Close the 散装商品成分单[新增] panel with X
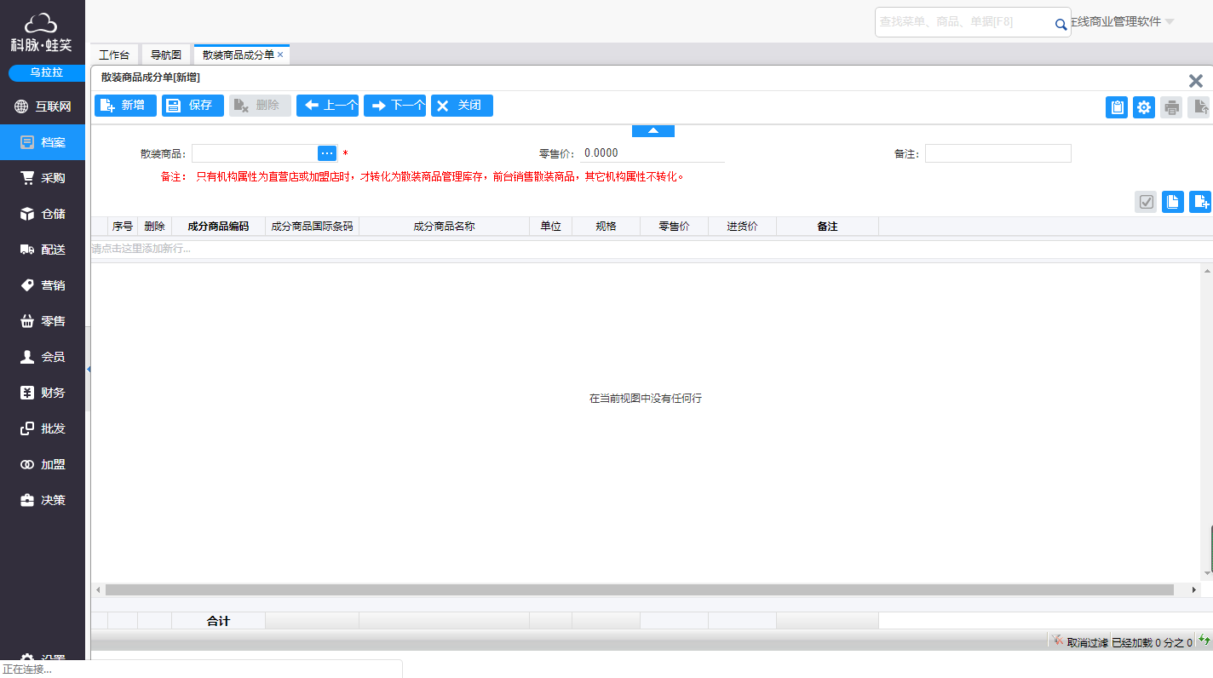The height and width of the screenshot is (678, 1213). click(x=1196, y=81)
